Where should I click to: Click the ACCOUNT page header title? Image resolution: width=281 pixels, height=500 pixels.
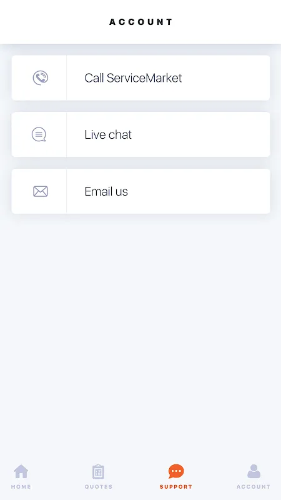coord(140,22)
